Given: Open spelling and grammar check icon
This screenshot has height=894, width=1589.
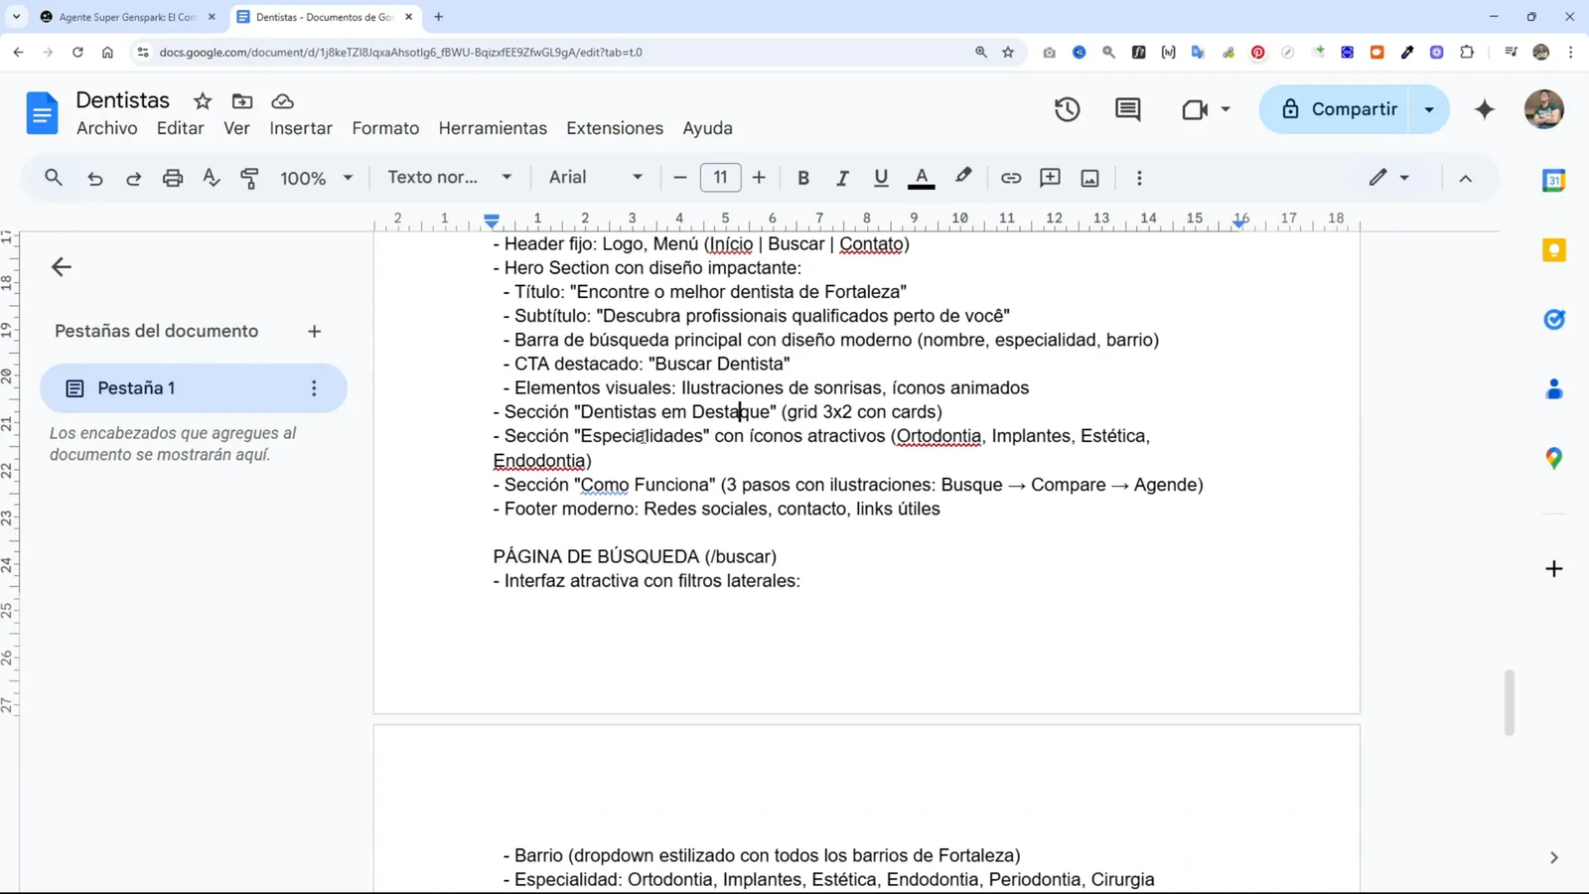Looking at the screenshot, I should 210,177.
